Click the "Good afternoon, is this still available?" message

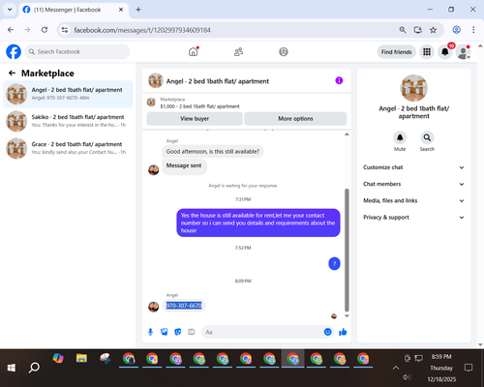click(x=213, y=152)
